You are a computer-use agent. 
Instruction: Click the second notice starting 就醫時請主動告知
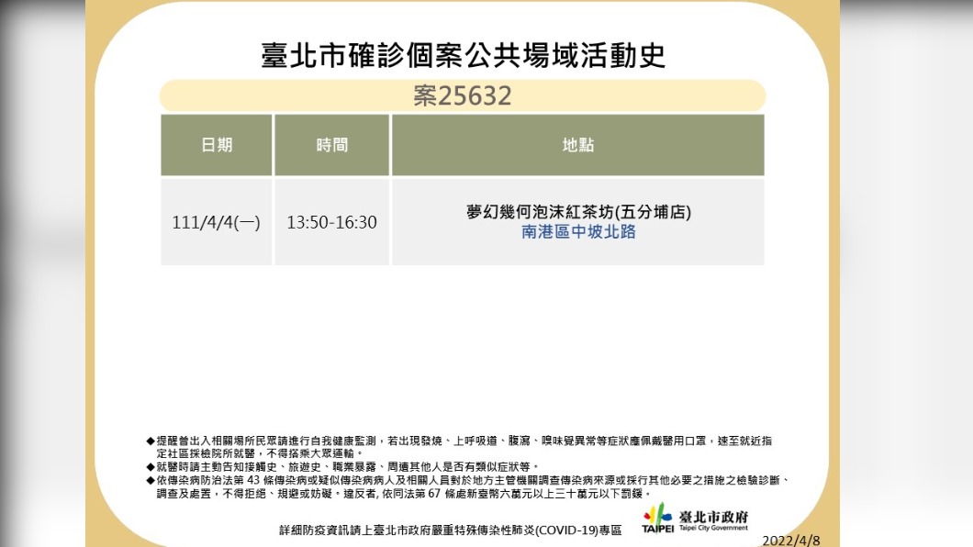pyautogui.click(x=343, y=466)
